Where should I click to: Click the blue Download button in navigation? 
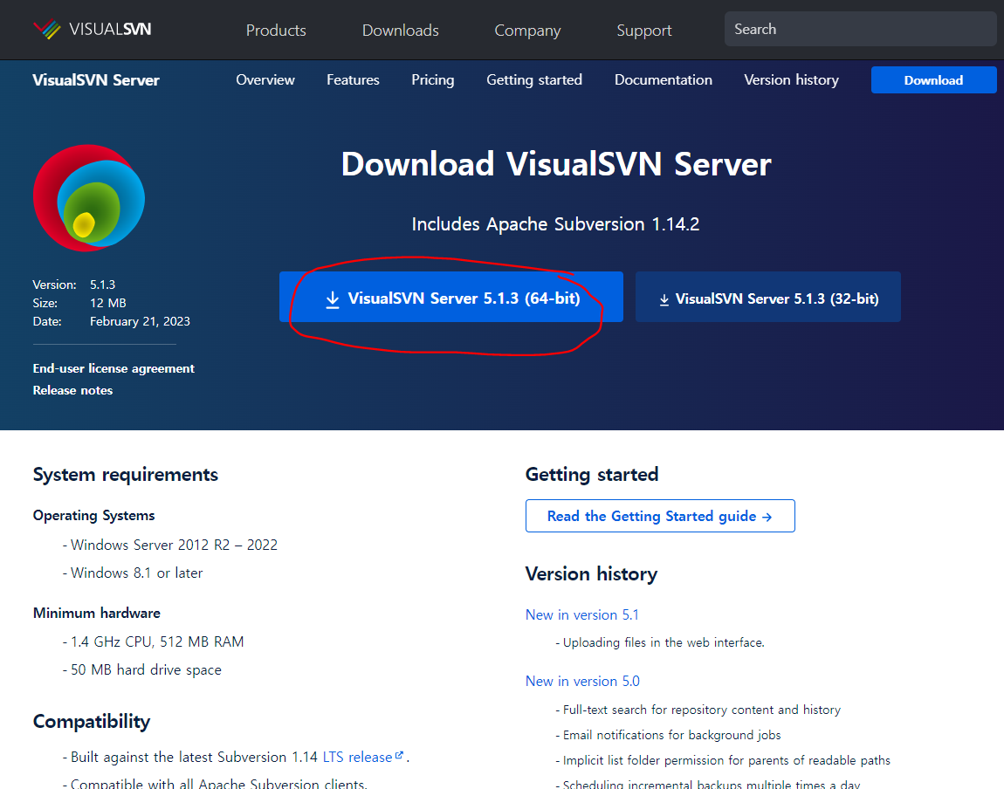click(x=933, y=80)
